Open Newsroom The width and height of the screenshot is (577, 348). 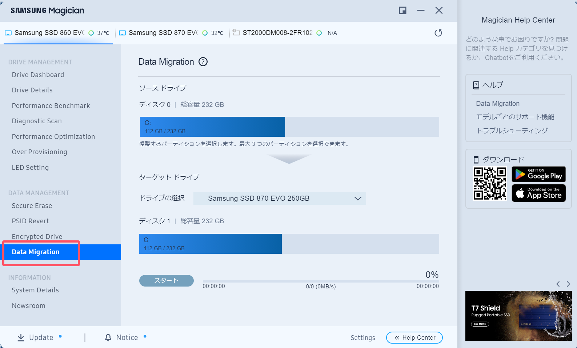(28, 306)
